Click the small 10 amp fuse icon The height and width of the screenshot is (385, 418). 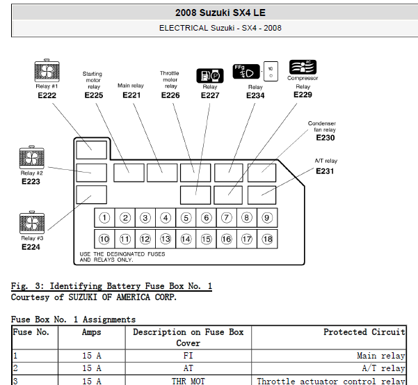271,71
